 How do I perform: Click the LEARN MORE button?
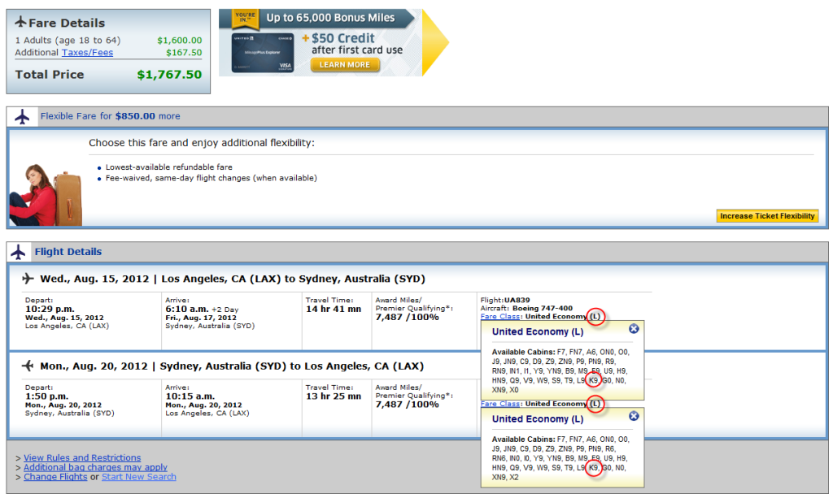click(x=345, y=65)
